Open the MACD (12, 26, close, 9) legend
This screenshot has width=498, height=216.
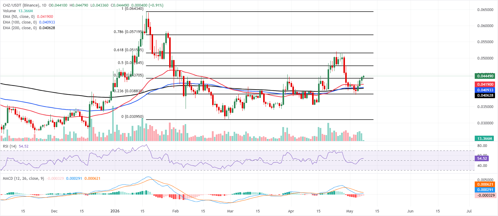23,179
